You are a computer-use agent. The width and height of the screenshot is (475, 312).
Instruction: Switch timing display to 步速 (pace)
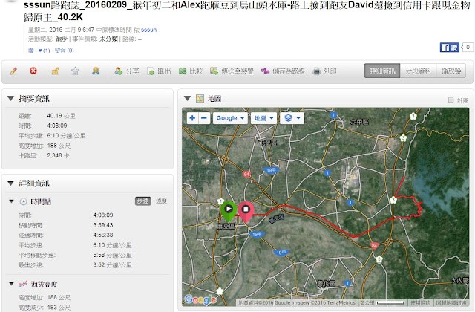[142, 201]
